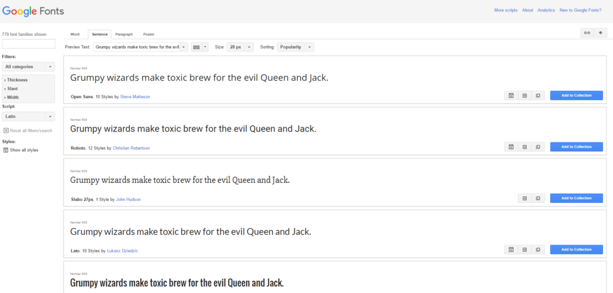Click Quick-use arrow icon for Open Sans
The width and height of the screenshot is (613, 293).
click(x=524, y=95)
